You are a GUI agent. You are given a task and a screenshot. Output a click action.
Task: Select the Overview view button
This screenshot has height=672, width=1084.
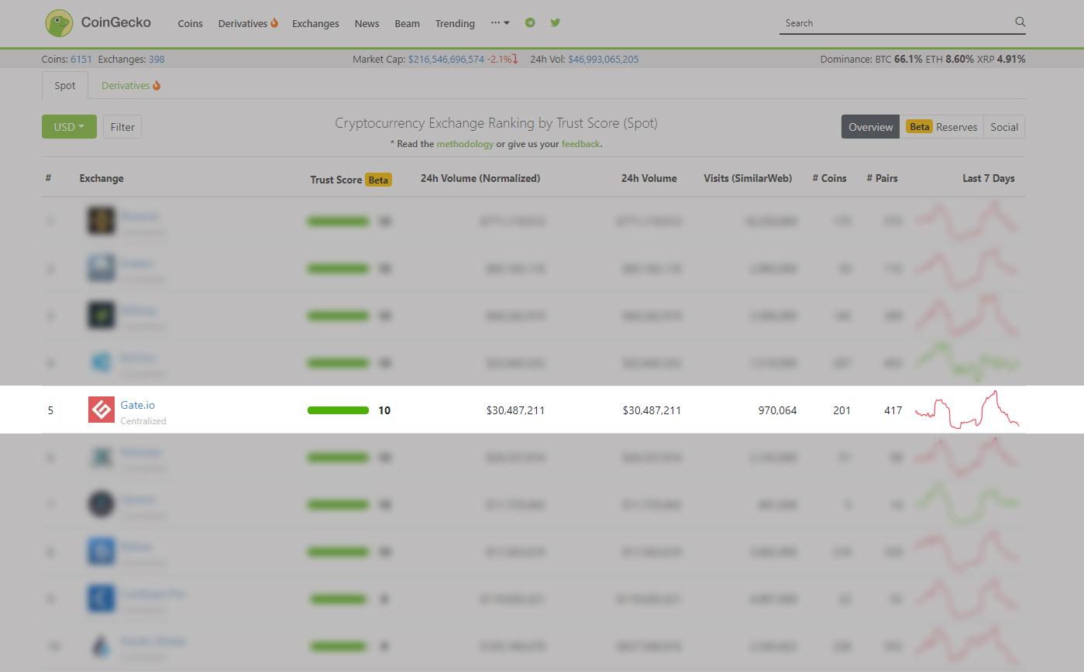[870, 127]
